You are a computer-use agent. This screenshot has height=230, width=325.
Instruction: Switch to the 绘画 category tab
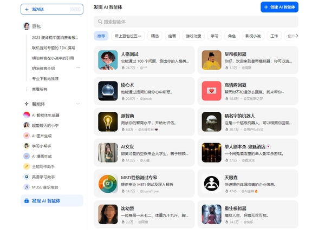coord(172,36)
